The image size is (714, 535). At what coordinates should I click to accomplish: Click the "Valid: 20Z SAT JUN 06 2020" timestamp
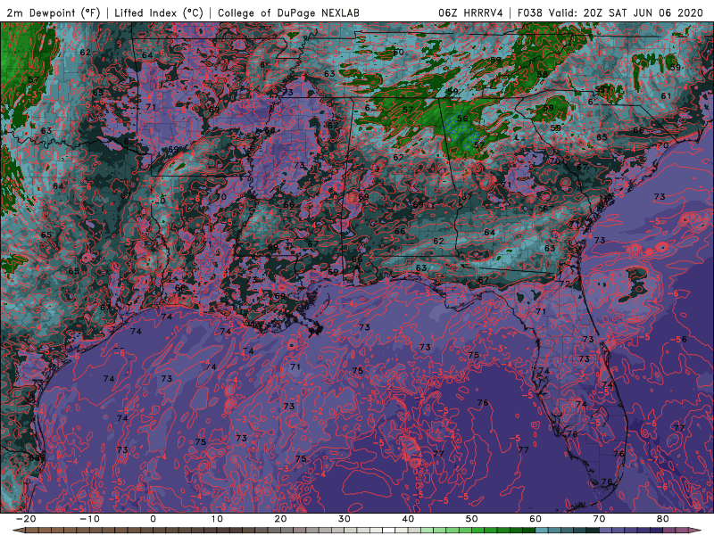coord(626,12)
